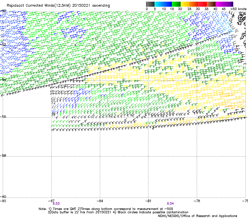The image size is (248, 218).
Task: Click the -78 longitude label
Action: click(x=197, y=201)
